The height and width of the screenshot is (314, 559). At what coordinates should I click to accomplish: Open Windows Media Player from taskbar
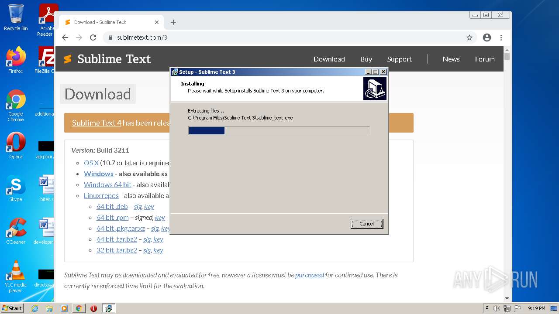pos(64,308)
